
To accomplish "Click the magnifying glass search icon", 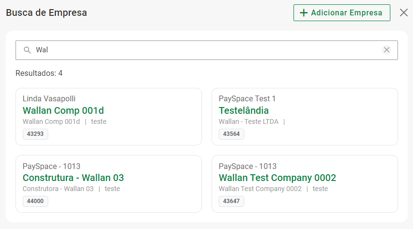I will pos(27,50).
